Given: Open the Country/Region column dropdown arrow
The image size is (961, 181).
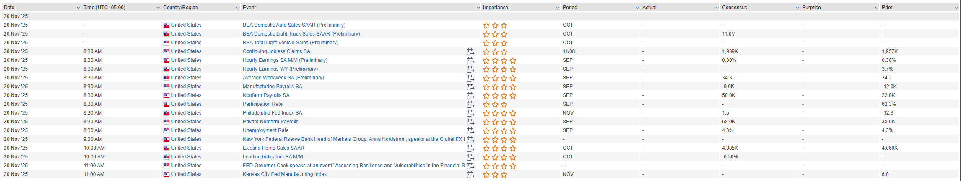Looking at the screenshot, I should pos(238,8).
